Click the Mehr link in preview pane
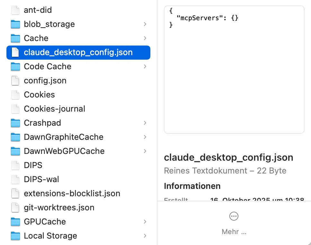The image size is (311, 245). tap(234, 232)
